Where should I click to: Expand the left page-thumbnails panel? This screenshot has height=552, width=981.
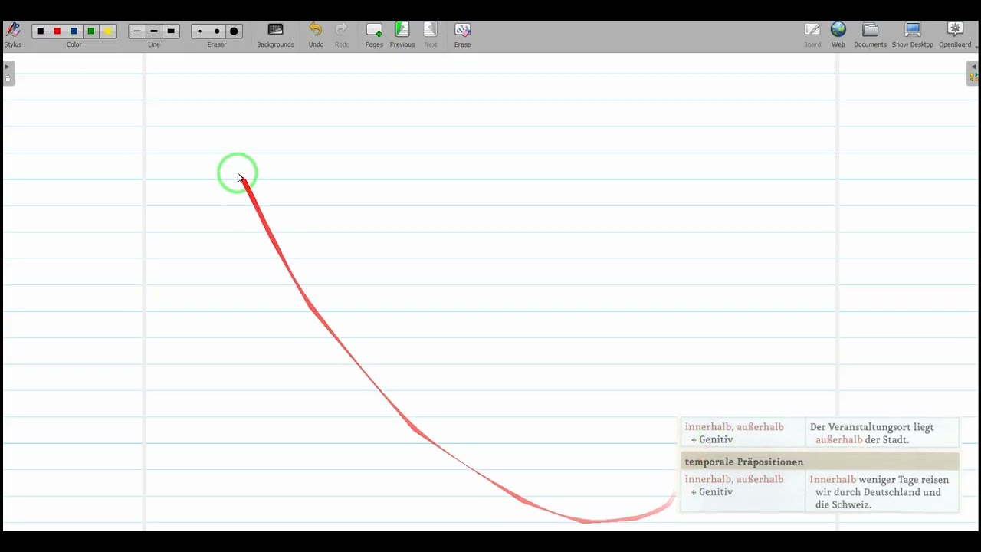(8, 73)
